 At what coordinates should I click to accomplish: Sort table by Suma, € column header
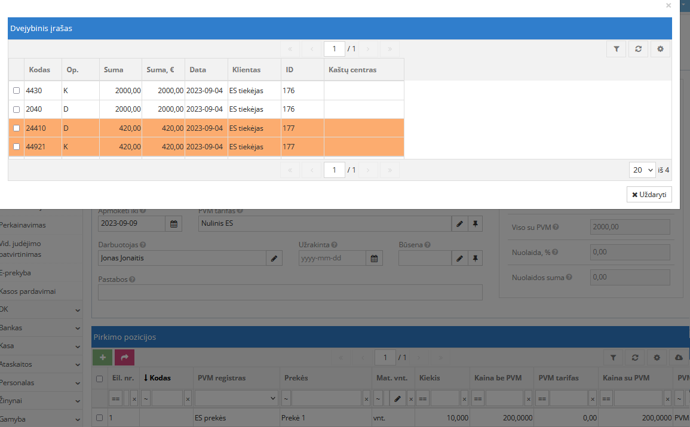point(160,70)
